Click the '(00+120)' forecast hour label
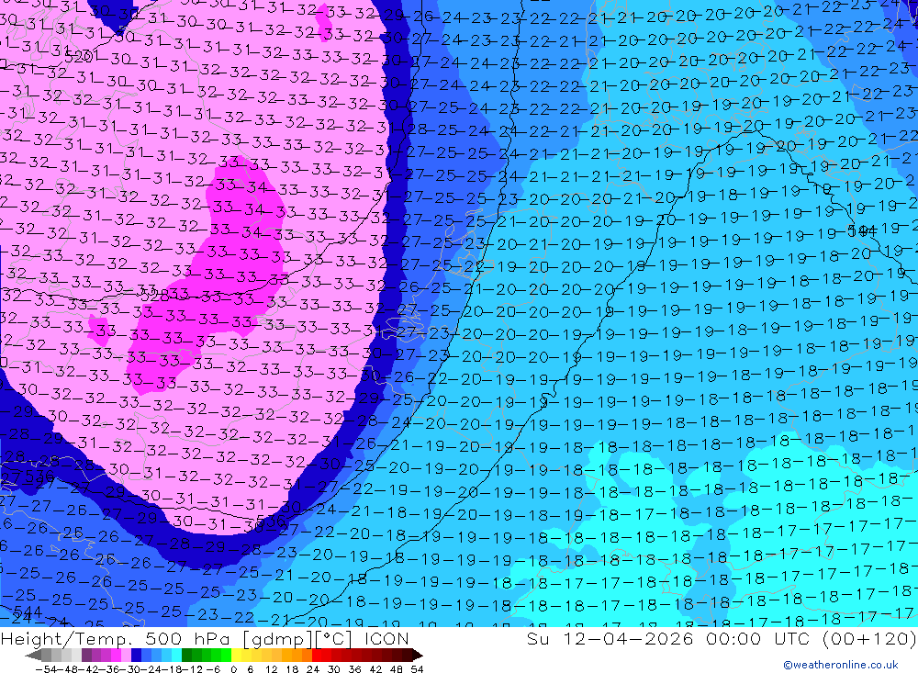This screenshot has width=918, height=673. (868, 638)
